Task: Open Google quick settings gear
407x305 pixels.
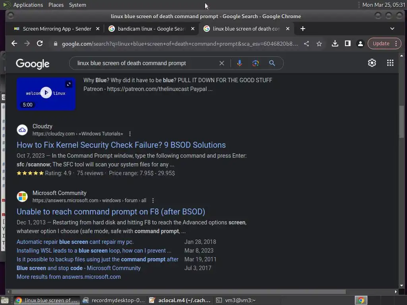Action: click(372, 63)
